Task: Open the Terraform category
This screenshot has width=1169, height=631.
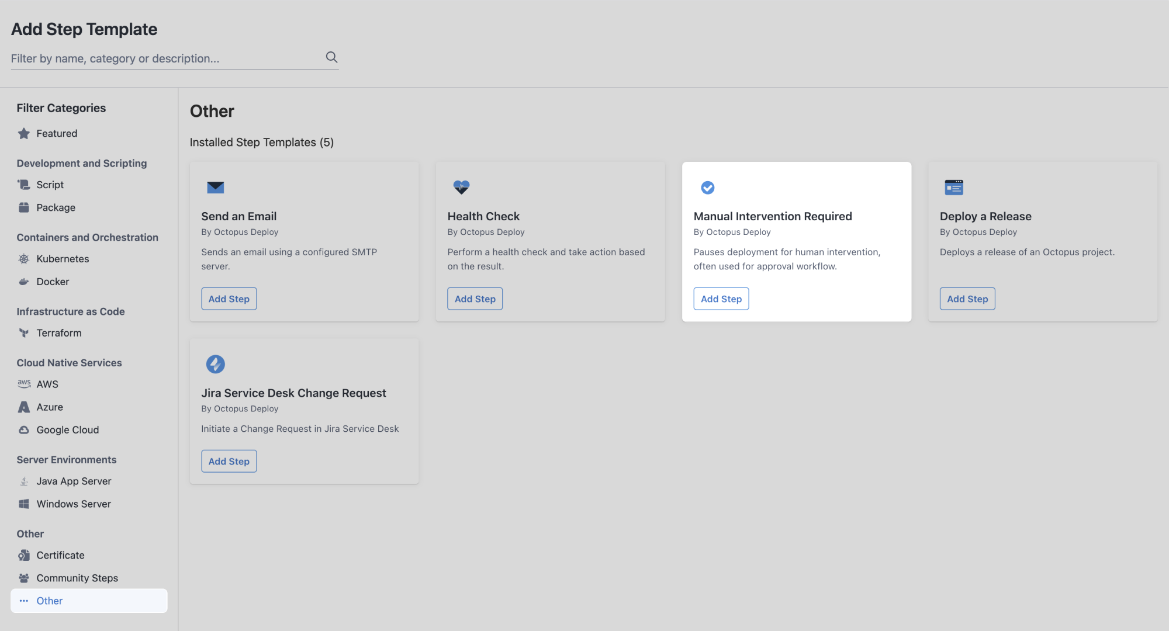Action: coord(89,333)
